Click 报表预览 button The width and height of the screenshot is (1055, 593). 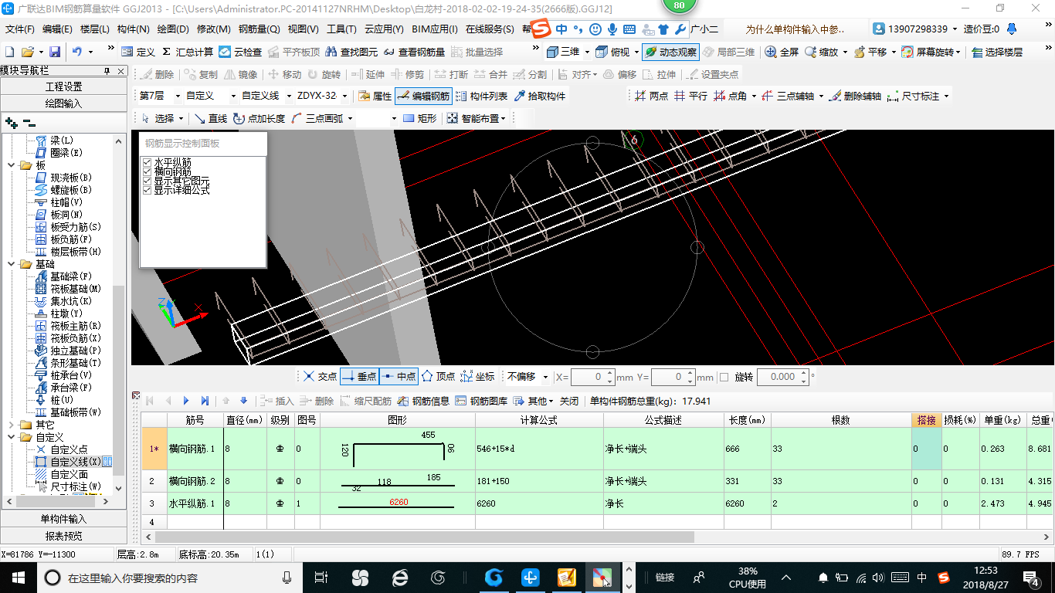[x=63, y=536]
